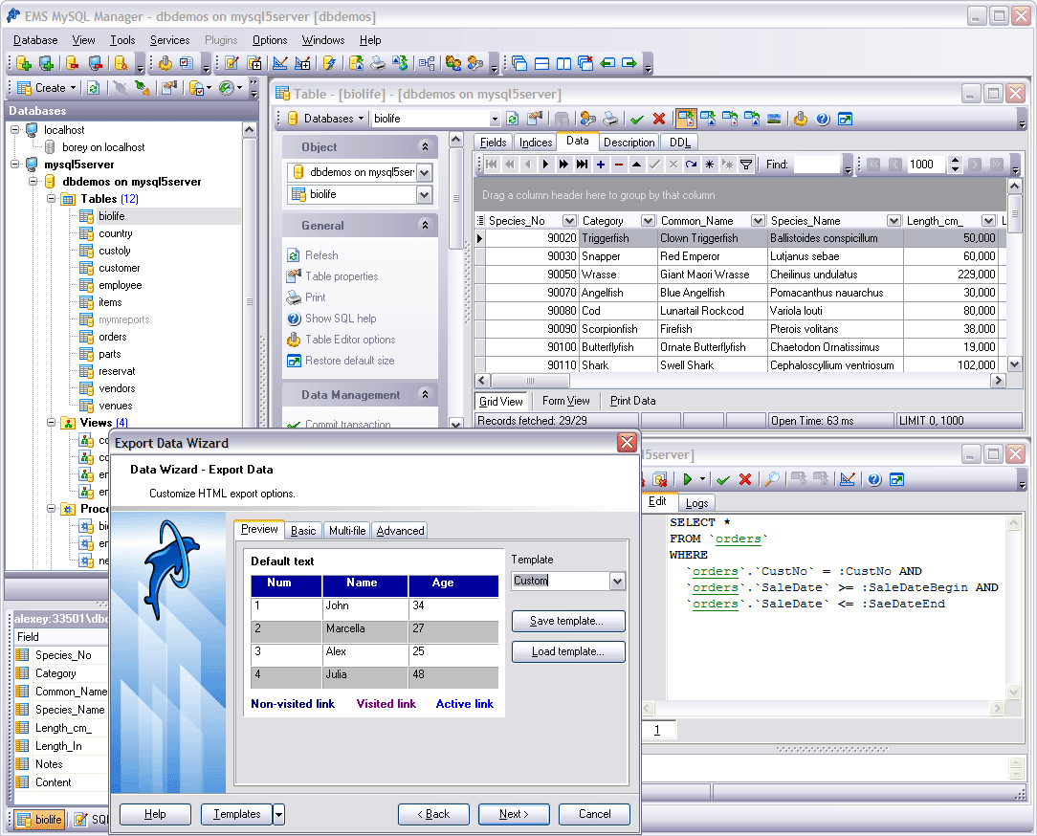Screen dimensions: 1037x836
Task: Open the Template dropdown in the Export wizard
Action: point(617,581)
